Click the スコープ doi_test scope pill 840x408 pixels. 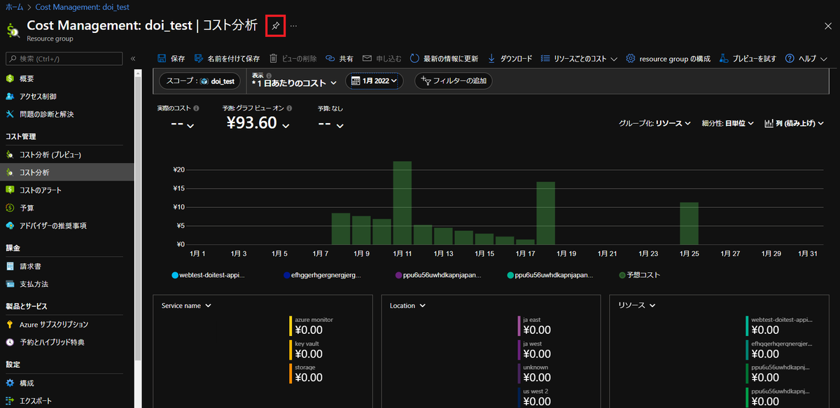pos(199,81)
